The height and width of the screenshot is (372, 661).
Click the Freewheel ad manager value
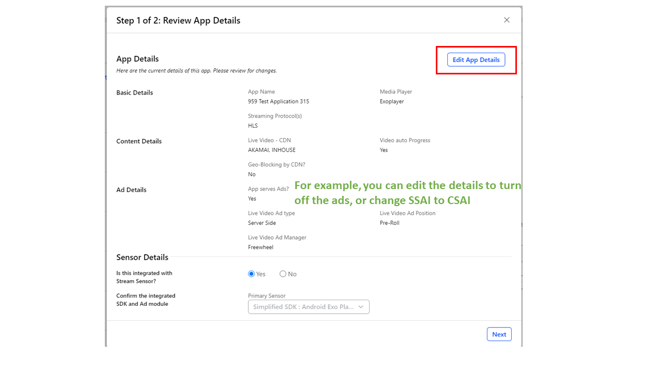pos(260,247)
